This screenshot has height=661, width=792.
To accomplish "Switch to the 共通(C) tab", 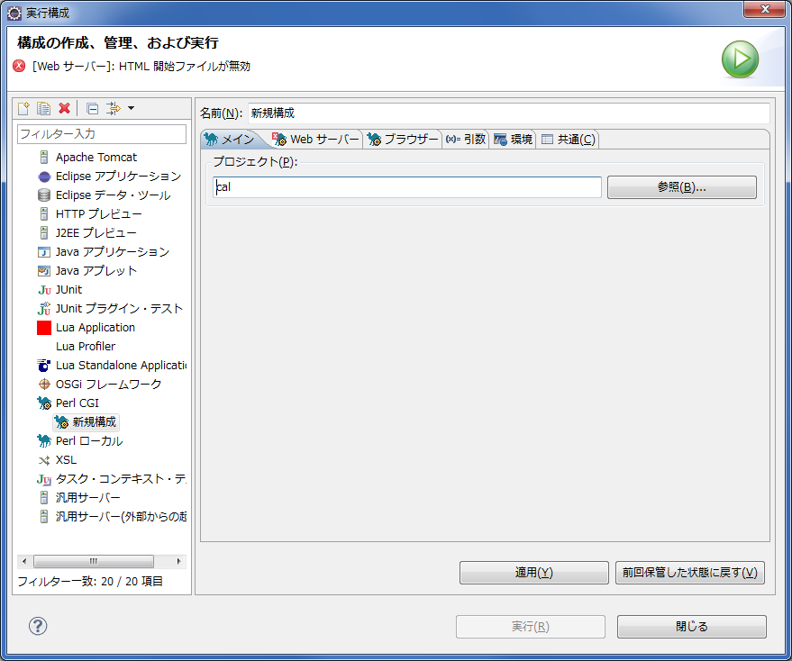I will (x=569, y=140).
